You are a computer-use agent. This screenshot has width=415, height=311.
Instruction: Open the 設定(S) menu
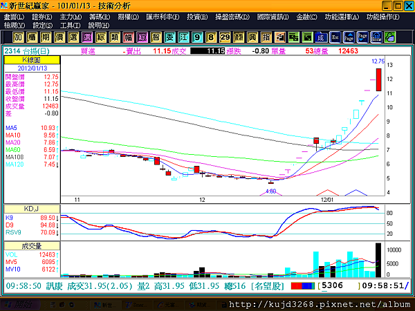click(43, 26)
